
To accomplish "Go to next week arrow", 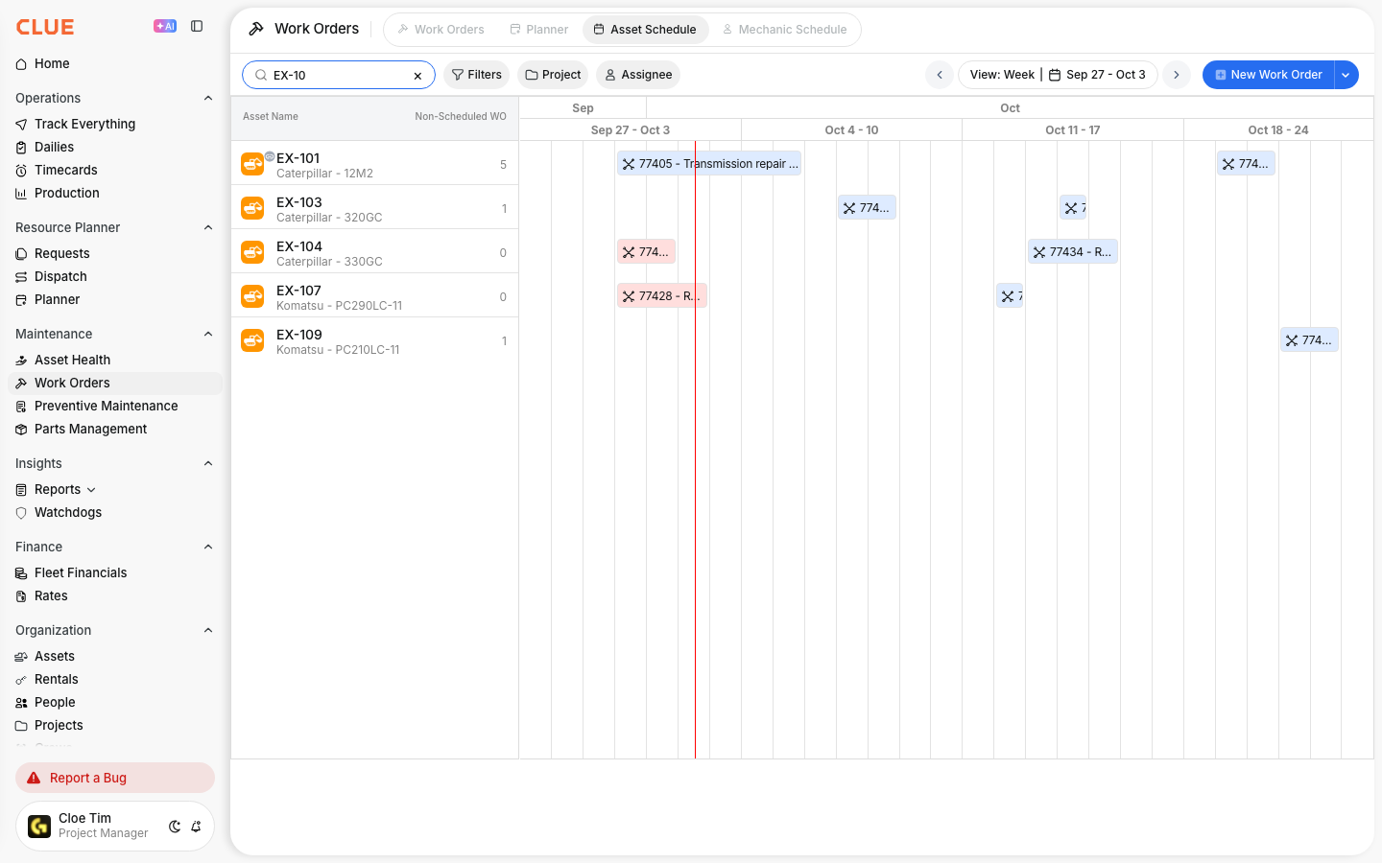I will (x=1177, y=75).
